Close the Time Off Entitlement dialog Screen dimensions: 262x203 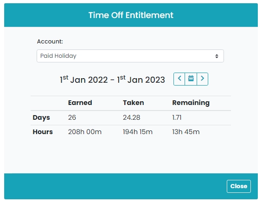click(x=239, y=186)
